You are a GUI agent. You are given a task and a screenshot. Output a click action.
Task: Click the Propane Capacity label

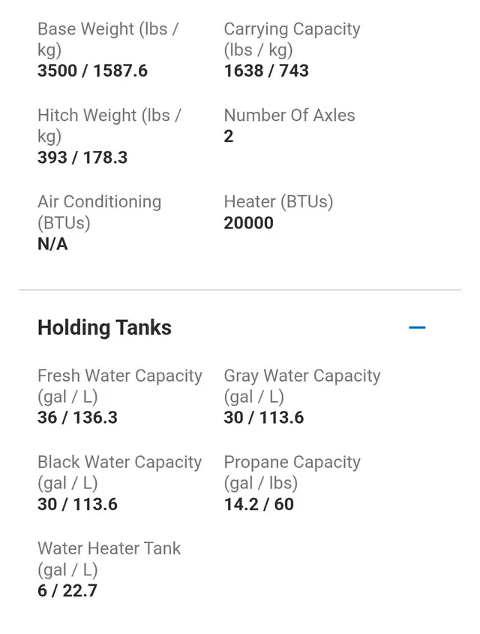[292, 472]
